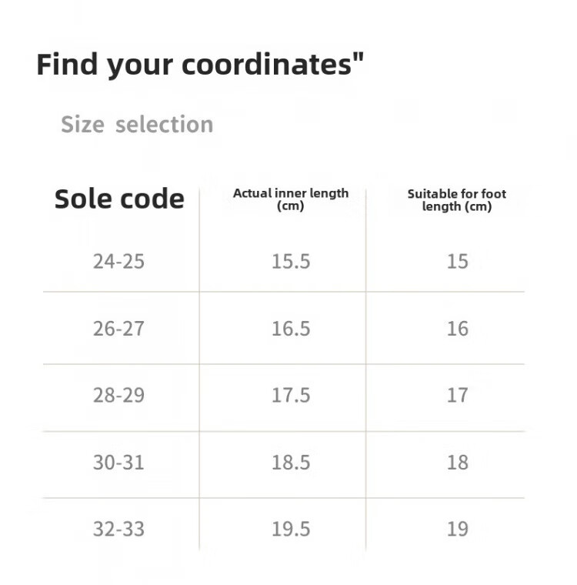Image resolution: width=577 pixels, height=585 pixels.
Task: Choose the 28-29 sole code cell
Action: (118, 396)
